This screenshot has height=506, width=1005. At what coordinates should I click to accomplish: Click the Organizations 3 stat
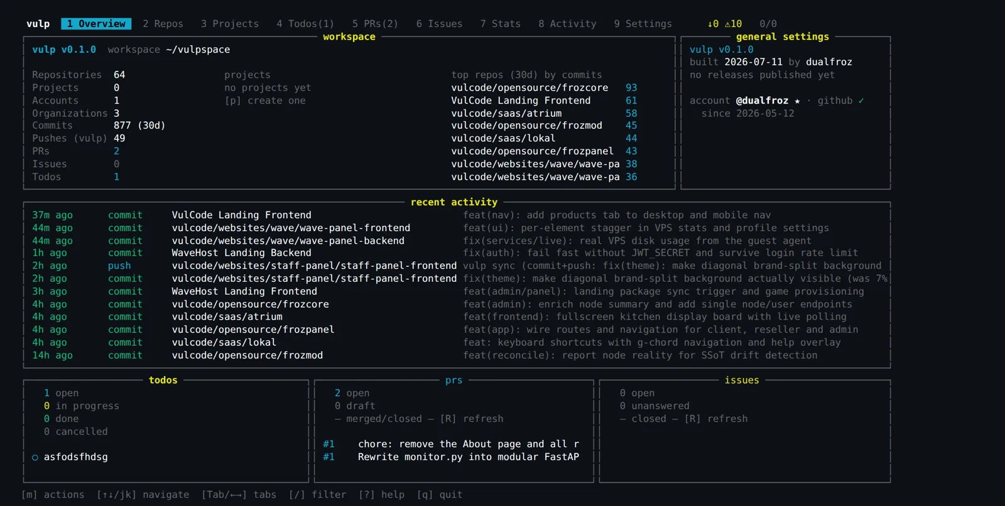(x=75, y=114)
